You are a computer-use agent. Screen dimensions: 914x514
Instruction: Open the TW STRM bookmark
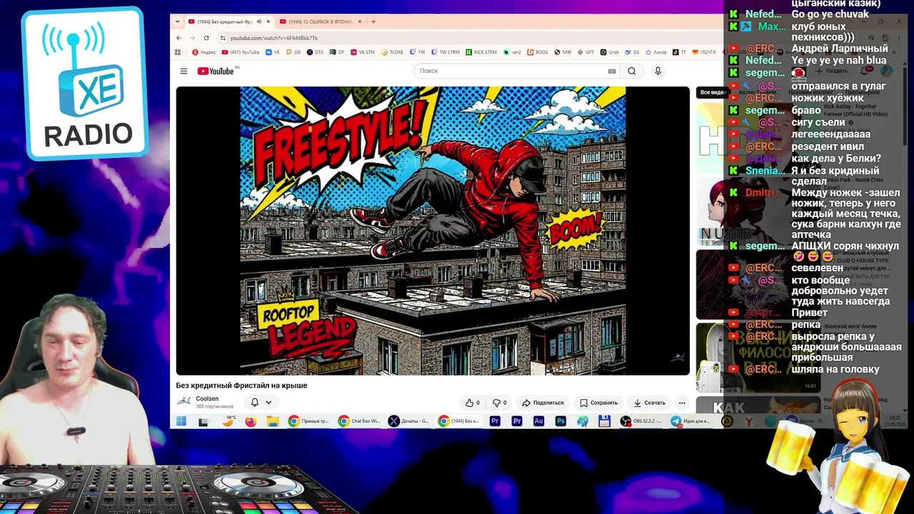pyautogui.click(x=446, y=52)
